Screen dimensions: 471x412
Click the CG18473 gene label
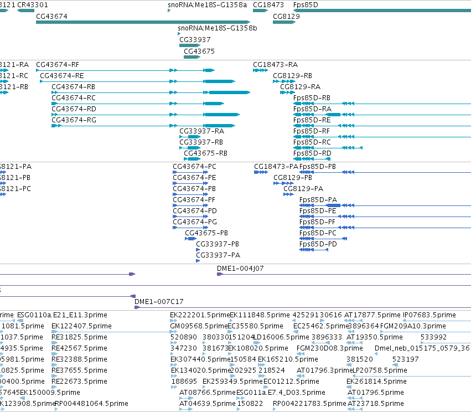click(x=268, y=5)
